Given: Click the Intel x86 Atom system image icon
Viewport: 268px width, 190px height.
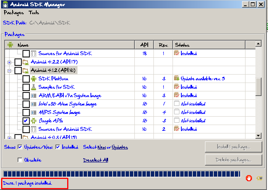Looking at the screenshot, I should click(34, 104).
